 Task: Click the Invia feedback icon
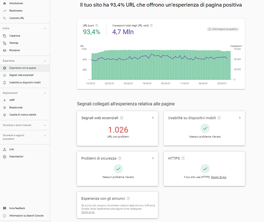coord(4,208)
